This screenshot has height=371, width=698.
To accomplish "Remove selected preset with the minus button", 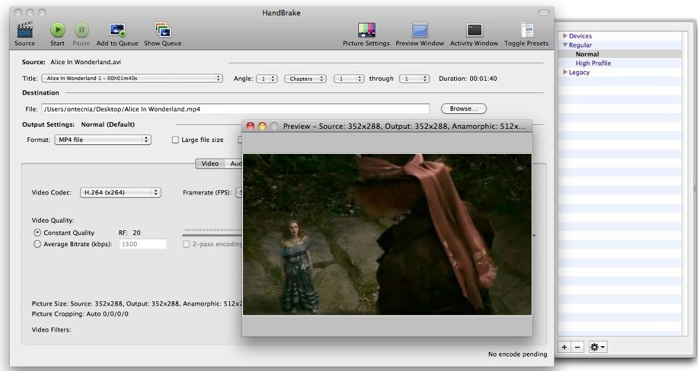I will pos(577,347).
